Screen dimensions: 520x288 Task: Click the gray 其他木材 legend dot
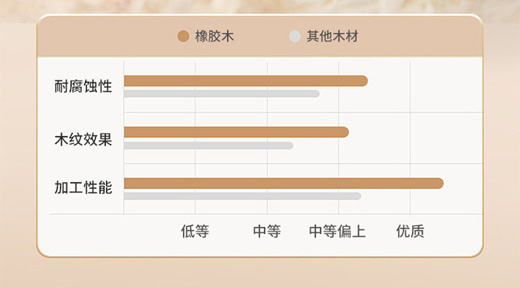point(295,36)
